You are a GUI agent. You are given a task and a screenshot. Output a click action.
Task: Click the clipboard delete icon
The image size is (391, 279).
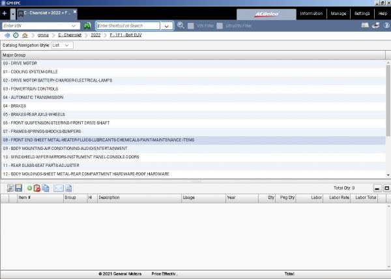pyautogui.click(x=37, y=188)
